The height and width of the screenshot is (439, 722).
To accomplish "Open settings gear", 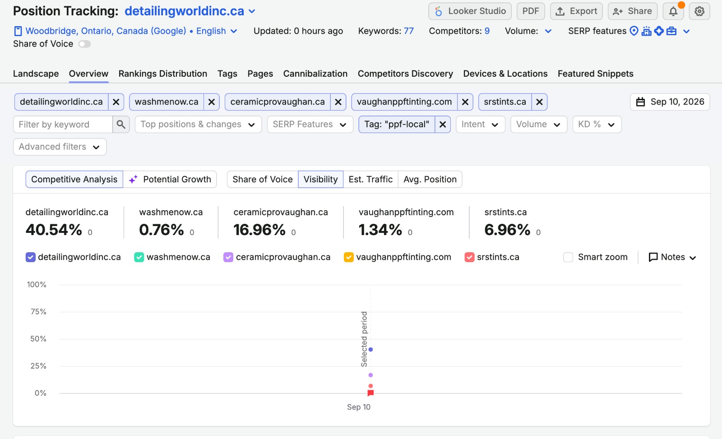I will 699,11.
